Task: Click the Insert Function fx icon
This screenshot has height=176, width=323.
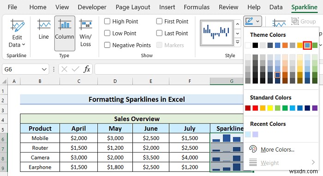Action: click(x=87, y=69)
